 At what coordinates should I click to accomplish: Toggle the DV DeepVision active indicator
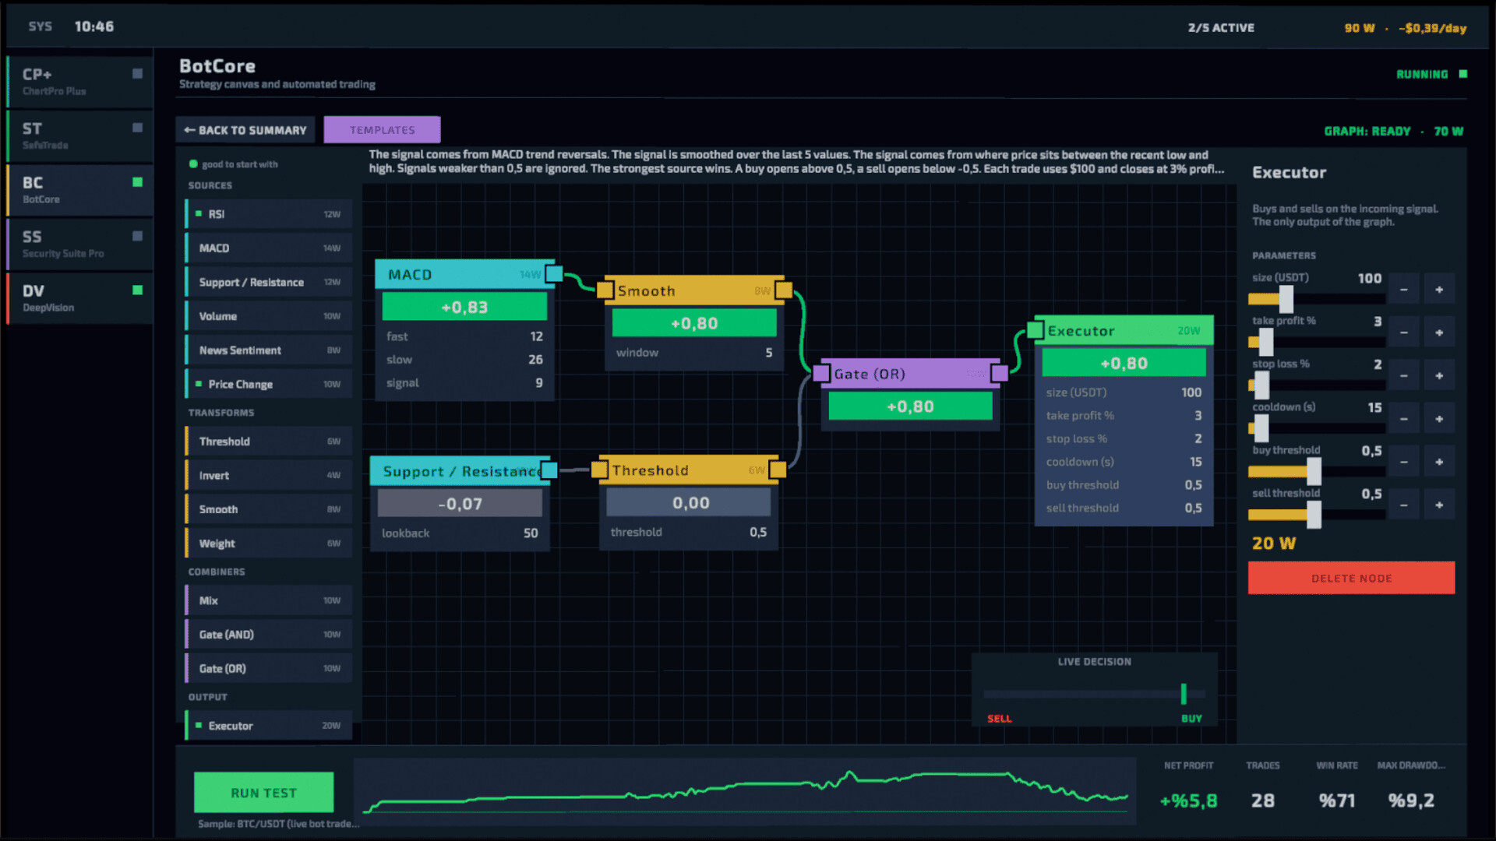pos(138,290)
